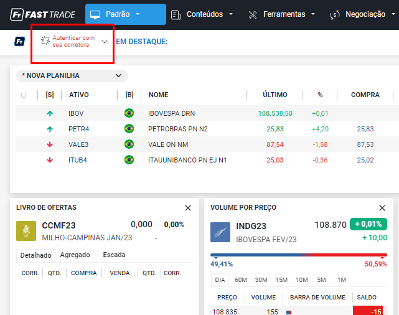Sort by the ÚLTIMO column header
Image resolution: width=399 pixels, height=315 pixels.
point(275,95)
